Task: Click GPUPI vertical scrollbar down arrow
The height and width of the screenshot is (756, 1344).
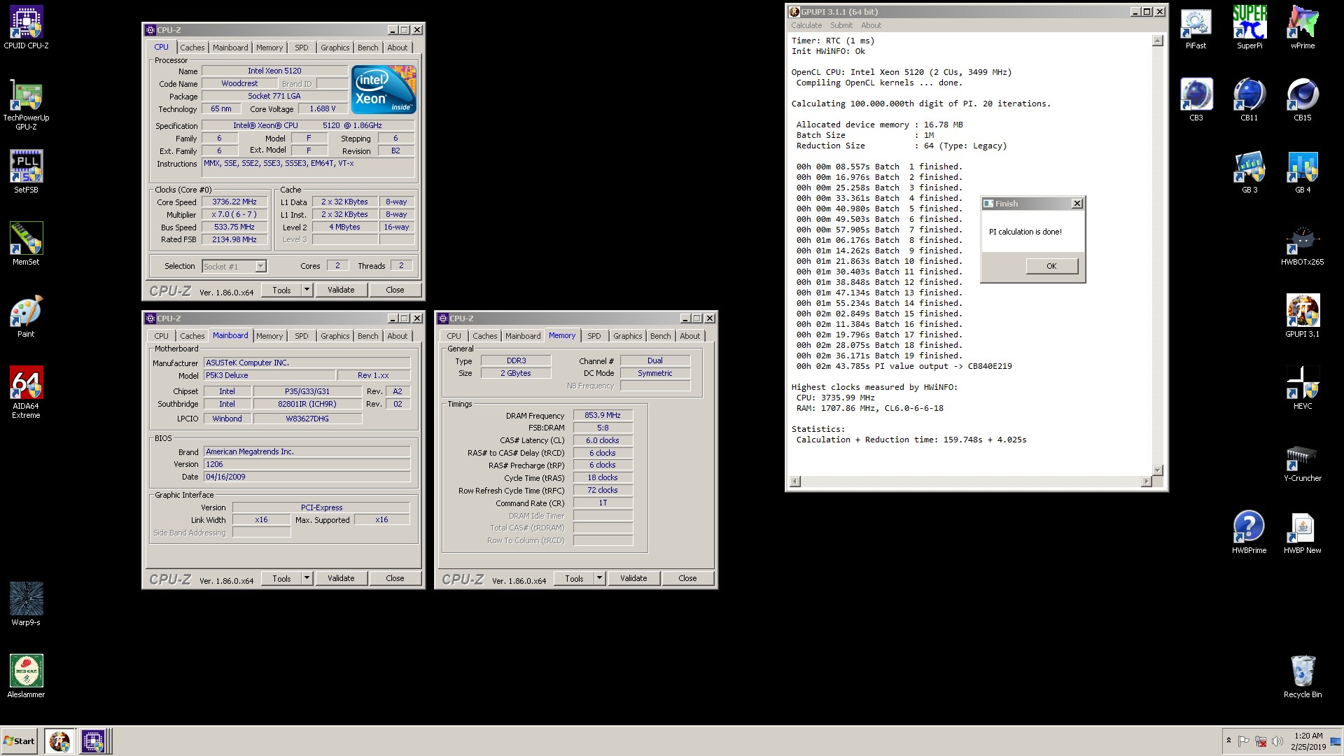Action: pyautogui.click(x=1157, y=470)
